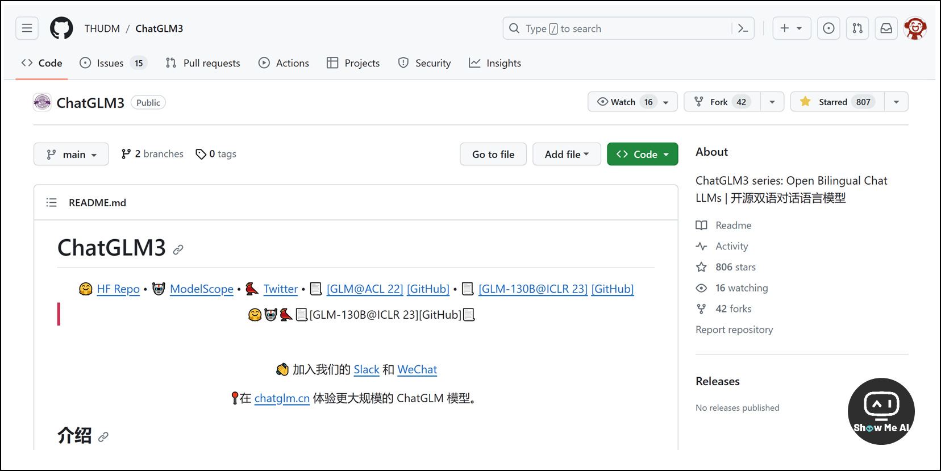
Task: Click the pulse icon next to Activity
Action: pos(702,246)
